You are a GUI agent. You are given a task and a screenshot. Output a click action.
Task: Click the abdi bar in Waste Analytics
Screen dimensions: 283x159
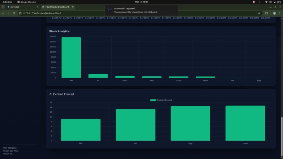(x=71, y=58)
